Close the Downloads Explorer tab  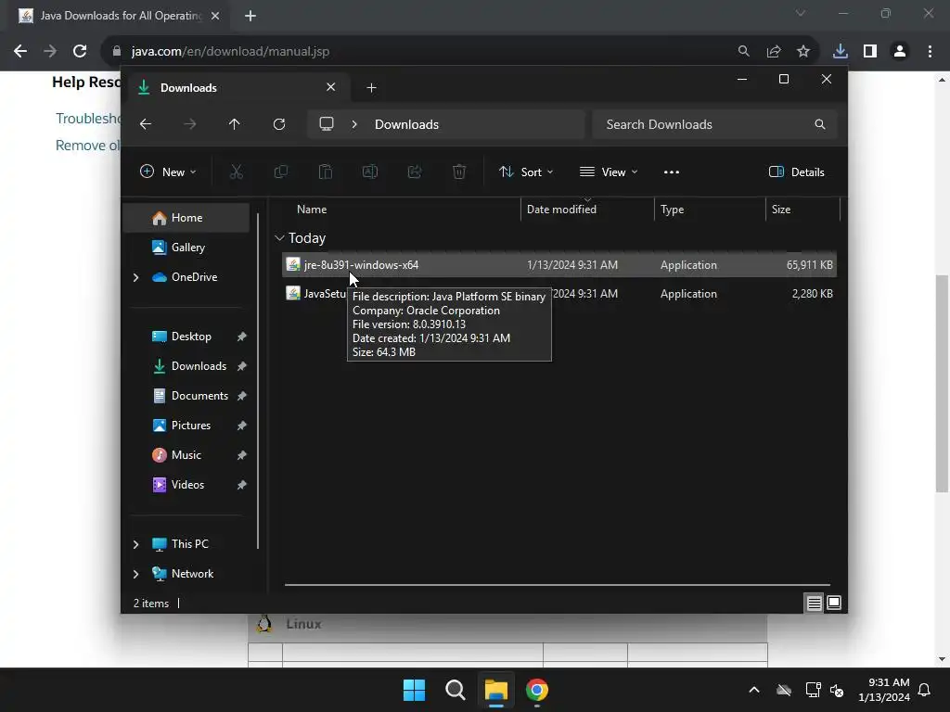point(331,87)
